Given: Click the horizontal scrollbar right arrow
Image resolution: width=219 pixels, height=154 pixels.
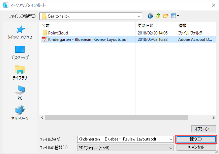Looking at the screenshot, I should click(x=213, y=118).
